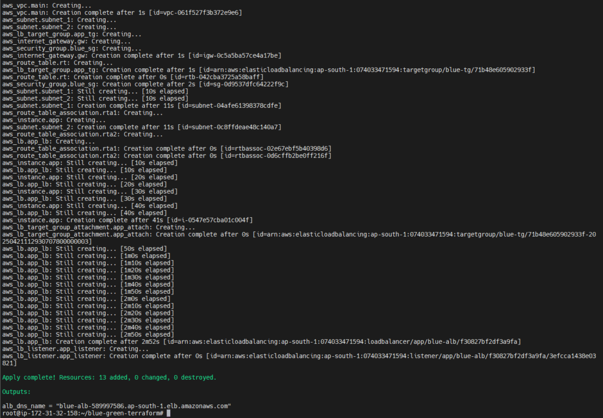Click the 'aws_lb.app_lb: Creating...' line
Viewport: 603px width, 418px height.
48,141
